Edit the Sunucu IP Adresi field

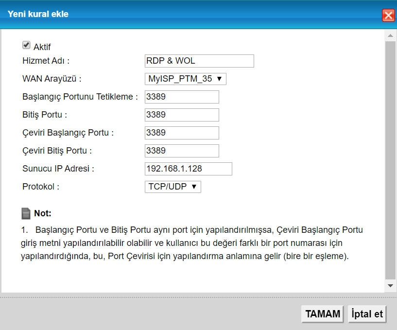(189, 169)
